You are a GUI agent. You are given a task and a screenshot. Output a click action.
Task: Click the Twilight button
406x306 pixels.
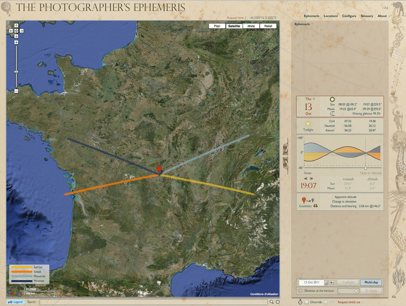348,282
